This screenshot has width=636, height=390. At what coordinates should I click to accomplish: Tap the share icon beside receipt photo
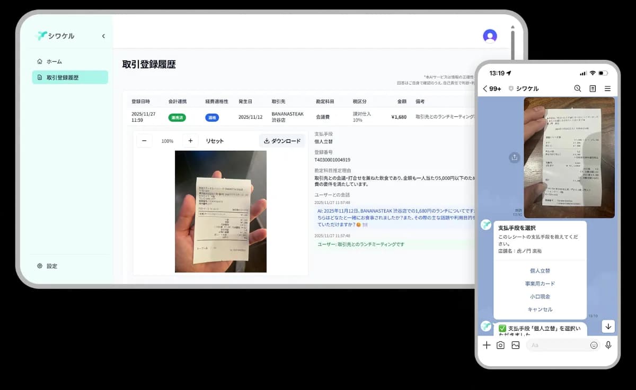pos(514,157)
